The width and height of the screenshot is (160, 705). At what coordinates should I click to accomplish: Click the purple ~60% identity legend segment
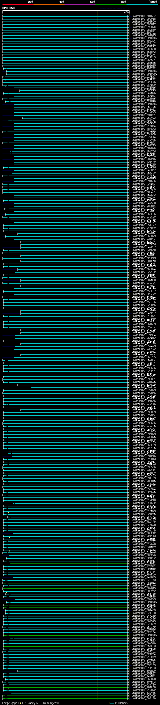point(80,5)
